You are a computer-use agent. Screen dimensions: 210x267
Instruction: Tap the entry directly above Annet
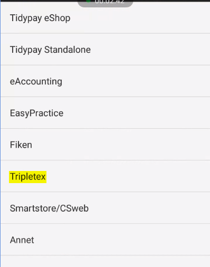105,208
